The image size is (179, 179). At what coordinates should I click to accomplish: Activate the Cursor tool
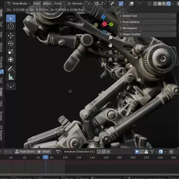(x=11, y=26)
